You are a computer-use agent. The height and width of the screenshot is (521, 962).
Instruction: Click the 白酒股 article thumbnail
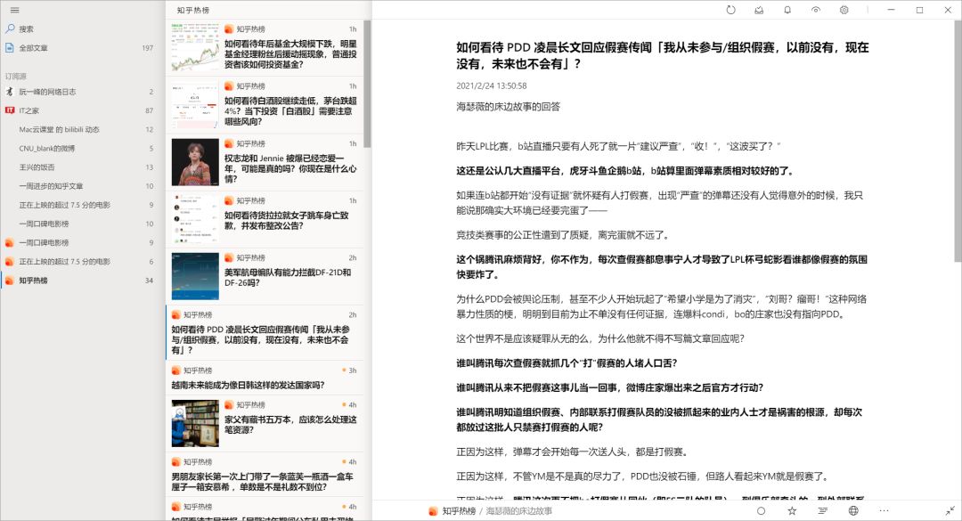pos(195,105)
